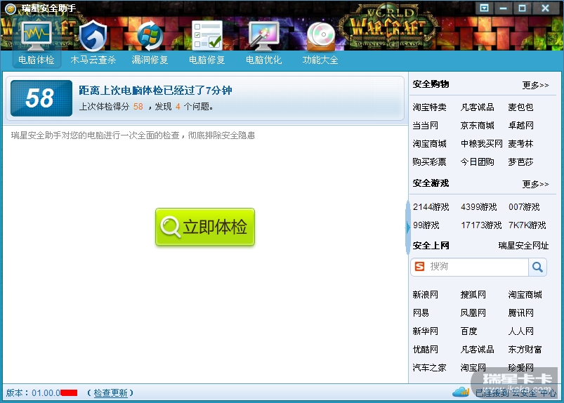Image resolution: width=564 pixels, height=403 pixels.
Task: Open the 功能大全 disc icon
Action: pyautogui.click(x=320, y=37)
